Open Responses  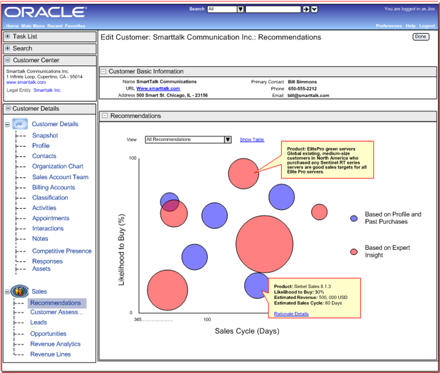click(47, 261)
